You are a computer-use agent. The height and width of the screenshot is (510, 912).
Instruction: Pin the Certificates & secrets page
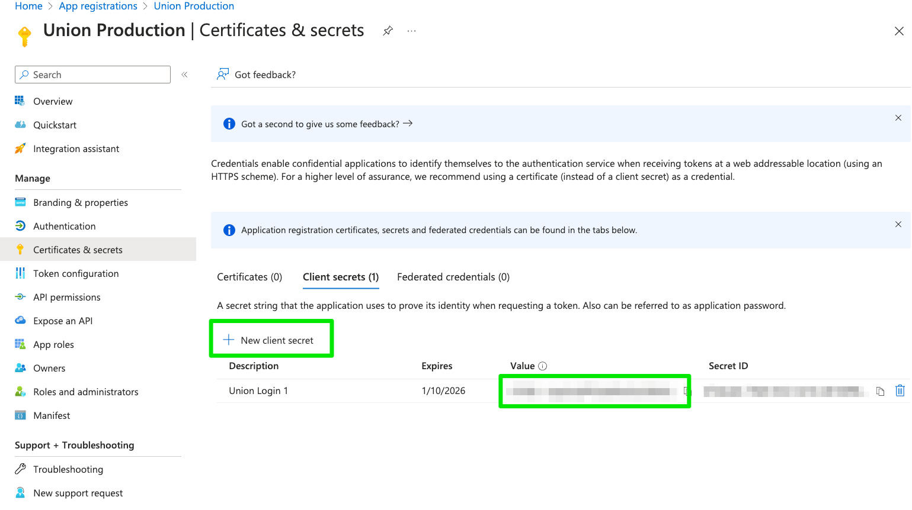388,31
